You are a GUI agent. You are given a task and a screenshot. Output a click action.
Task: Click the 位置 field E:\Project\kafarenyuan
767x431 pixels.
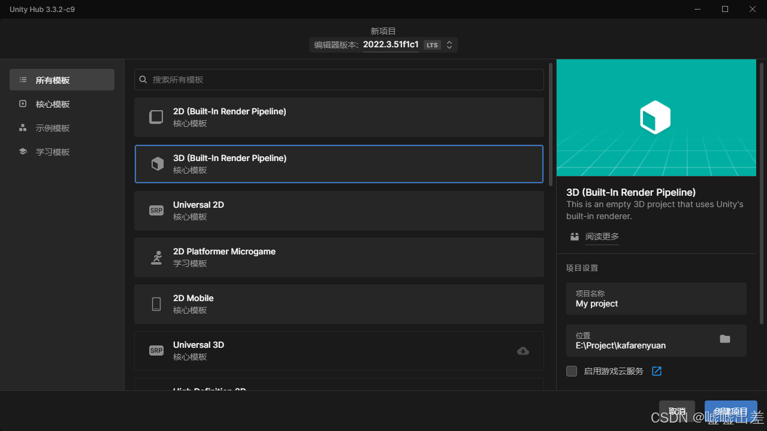pyautogui.click(x=656, y=341)
